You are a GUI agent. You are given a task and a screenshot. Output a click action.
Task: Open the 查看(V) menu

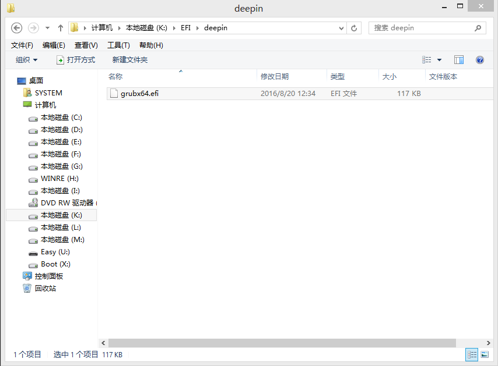pos(86,45)
